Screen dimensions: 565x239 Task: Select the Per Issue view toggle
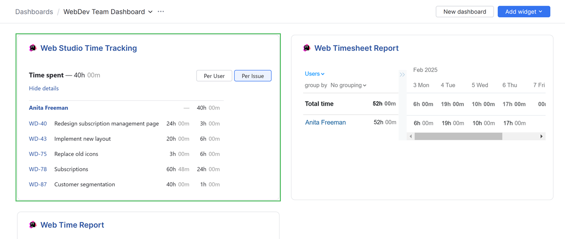[253, 76]
